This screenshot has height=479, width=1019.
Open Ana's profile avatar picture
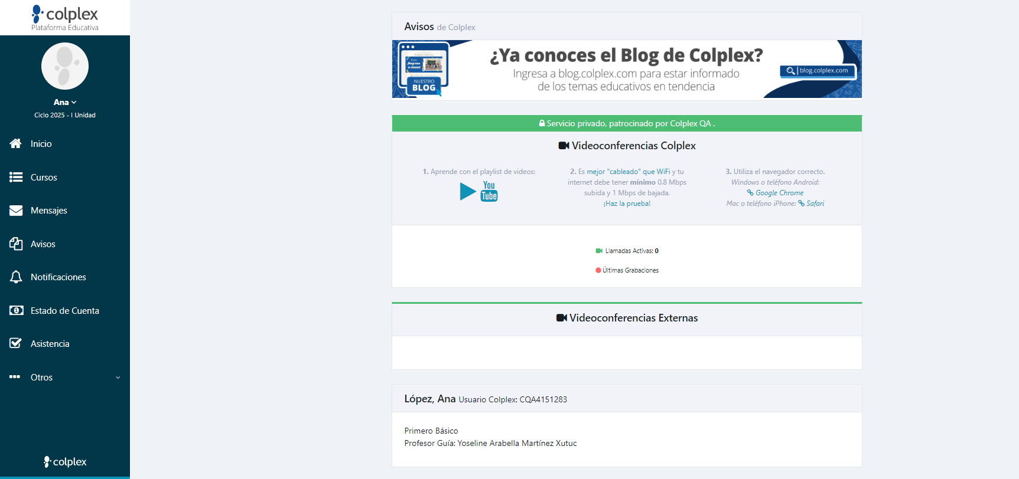point(65,66)
